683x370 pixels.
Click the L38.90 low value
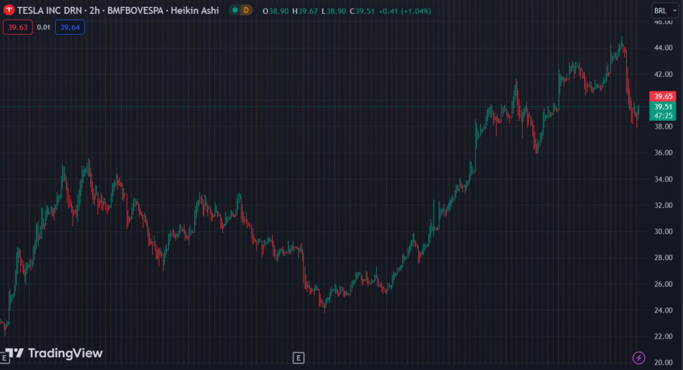coord(334,11)
